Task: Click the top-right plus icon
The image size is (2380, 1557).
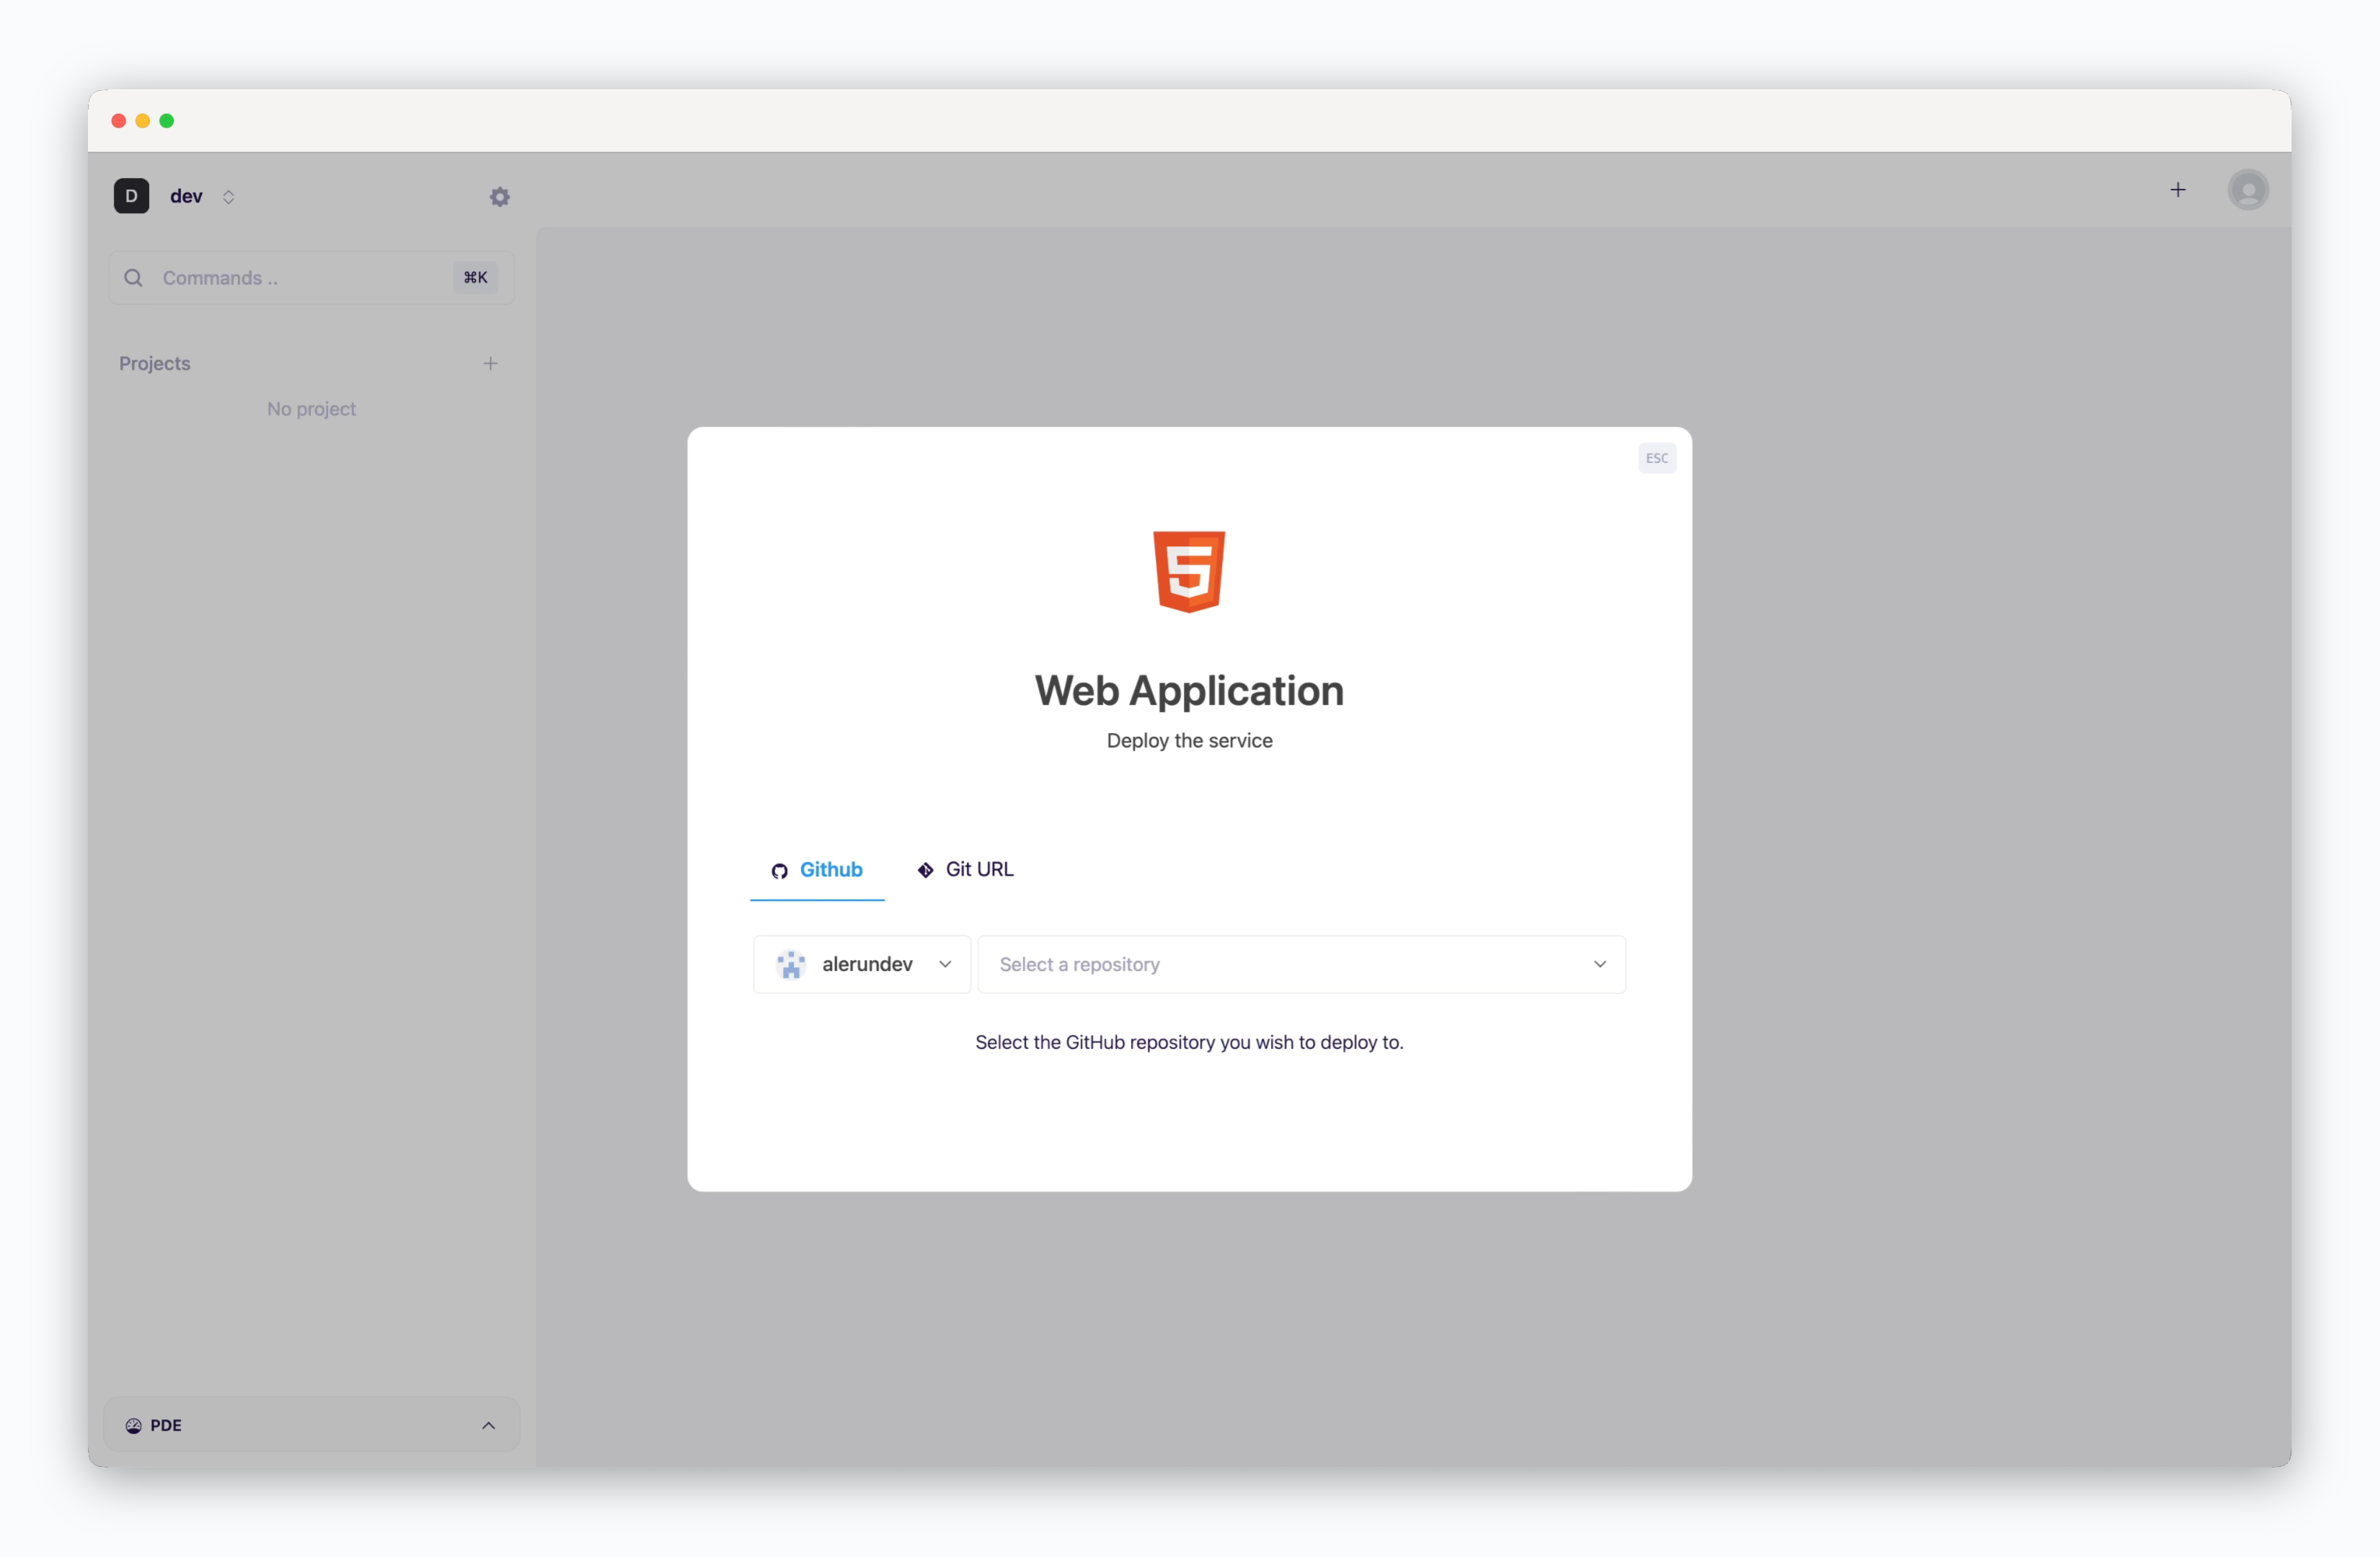Action: click(x=2178, y=190)
